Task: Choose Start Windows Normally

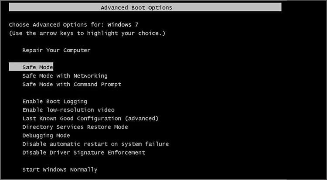Action: click(60, 170)
